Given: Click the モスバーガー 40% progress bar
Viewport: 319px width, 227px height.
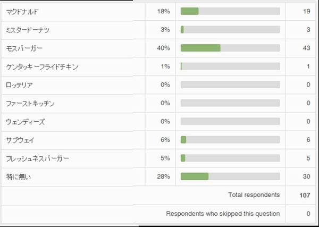Looking at the screenshot, I should (230, 48).
